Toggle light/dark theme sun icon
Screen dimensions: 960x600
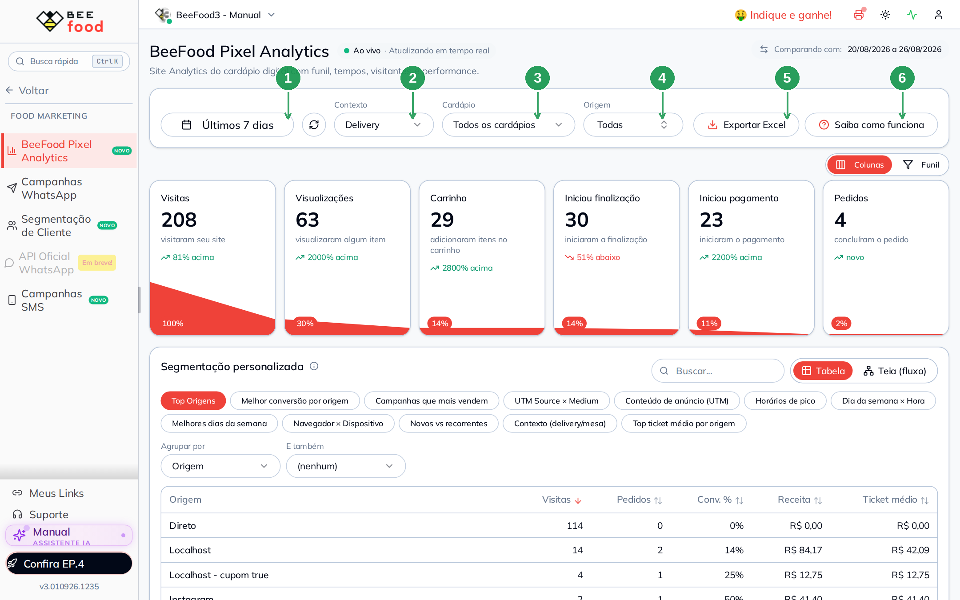coord(885,15)
